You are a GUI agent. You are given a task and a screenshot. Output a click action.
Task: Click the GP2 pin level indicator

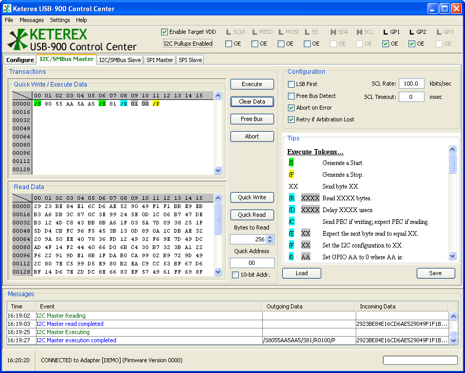(412, 32)
